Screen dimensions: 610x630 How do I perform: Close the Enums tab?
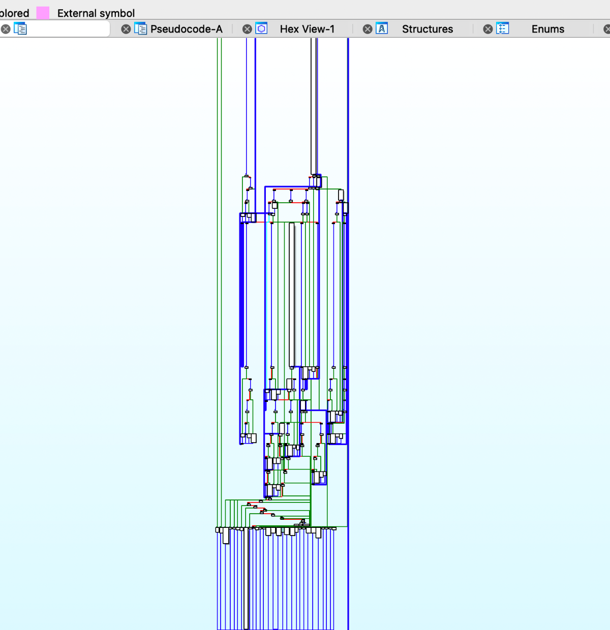click(488, 29)
